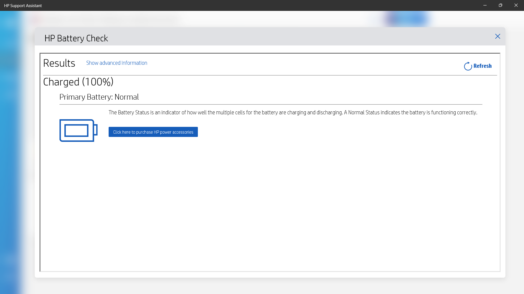This screenshot has width=524, height=294.
Task: Click the HP Support Assistant title bar label
Action: coord(23,5)
